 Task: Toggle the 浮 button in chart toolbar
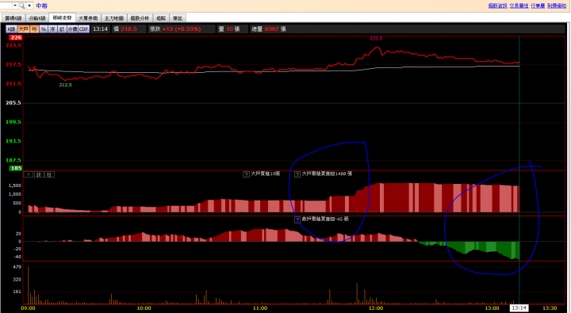pyautogui.click(x=53, y=29)
